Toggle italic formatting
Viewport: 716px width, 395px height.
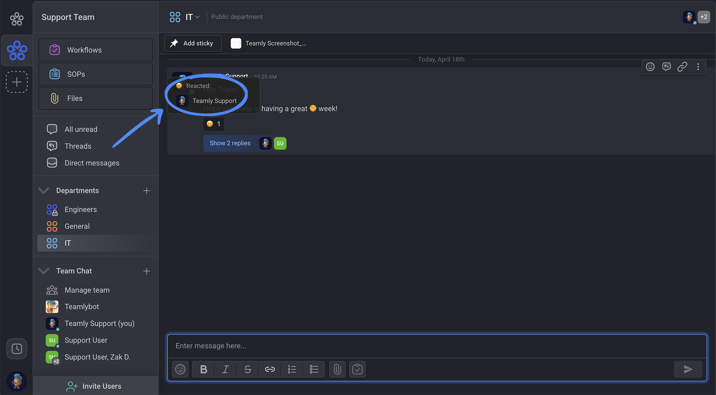coord(225,369)
